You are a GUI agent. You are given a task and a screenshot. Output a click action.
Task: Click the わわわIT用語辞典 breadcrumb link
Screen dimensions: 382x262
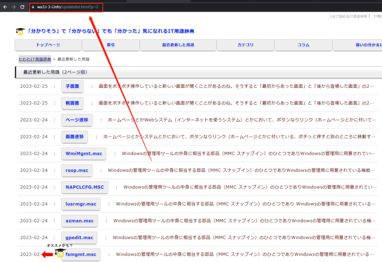pyautogui.click(x=35, y=59)
